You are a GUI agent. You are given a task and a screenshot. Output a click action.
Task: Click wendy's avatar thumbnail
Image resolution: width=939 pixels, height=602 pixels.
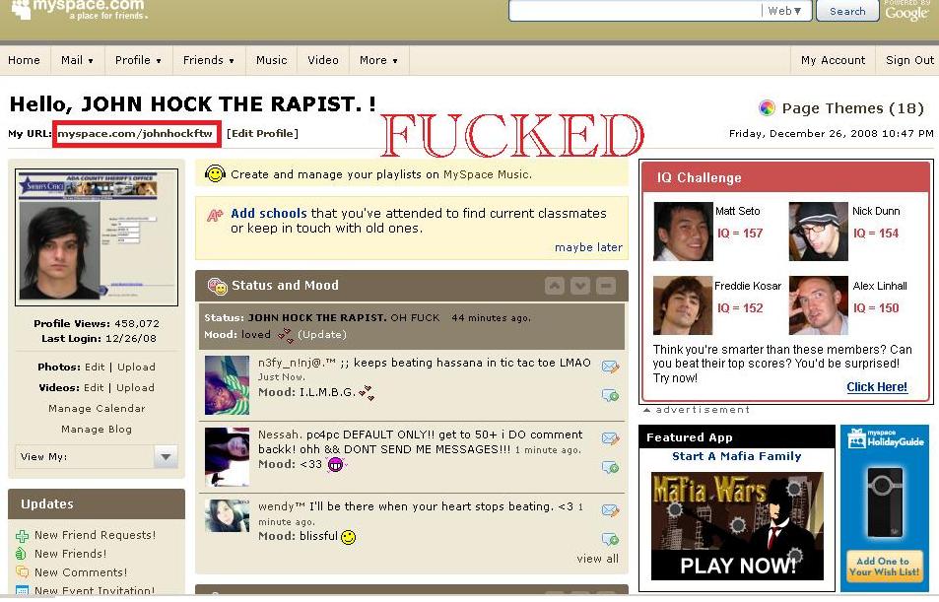point(227,515)
